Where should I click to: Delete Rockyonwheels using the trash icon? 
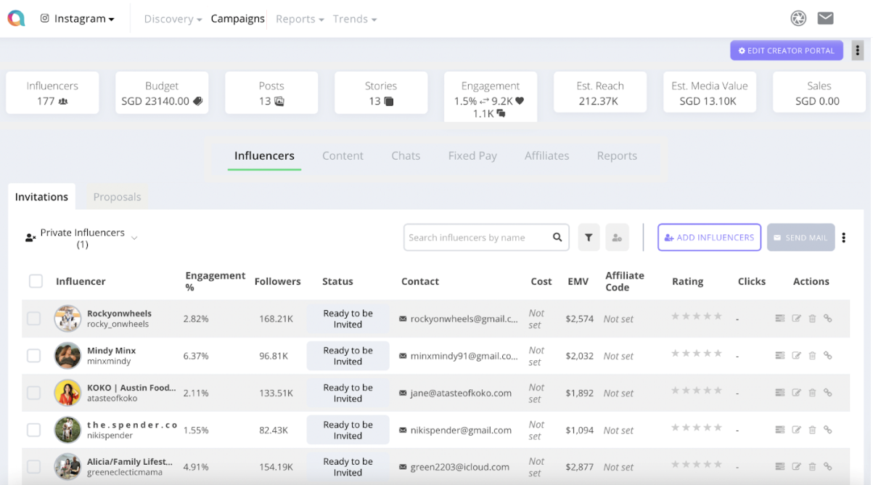coord(812,318)
